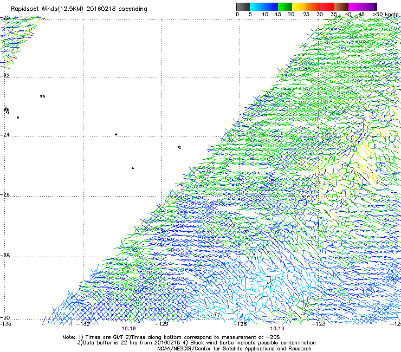The width and height of the screenshot is (401, 352).
Task: Click the longitude label '-126'
Action: [x=240, y=324]
